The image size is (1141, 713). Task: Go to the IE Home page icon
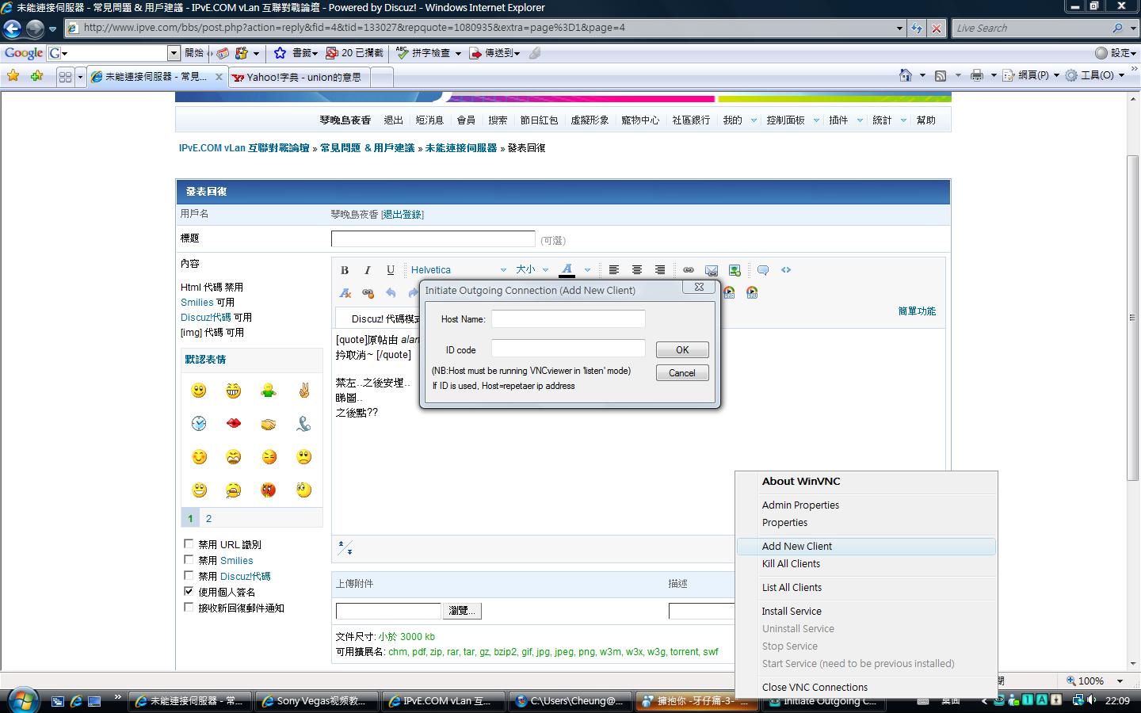click(x=906, y=75)
